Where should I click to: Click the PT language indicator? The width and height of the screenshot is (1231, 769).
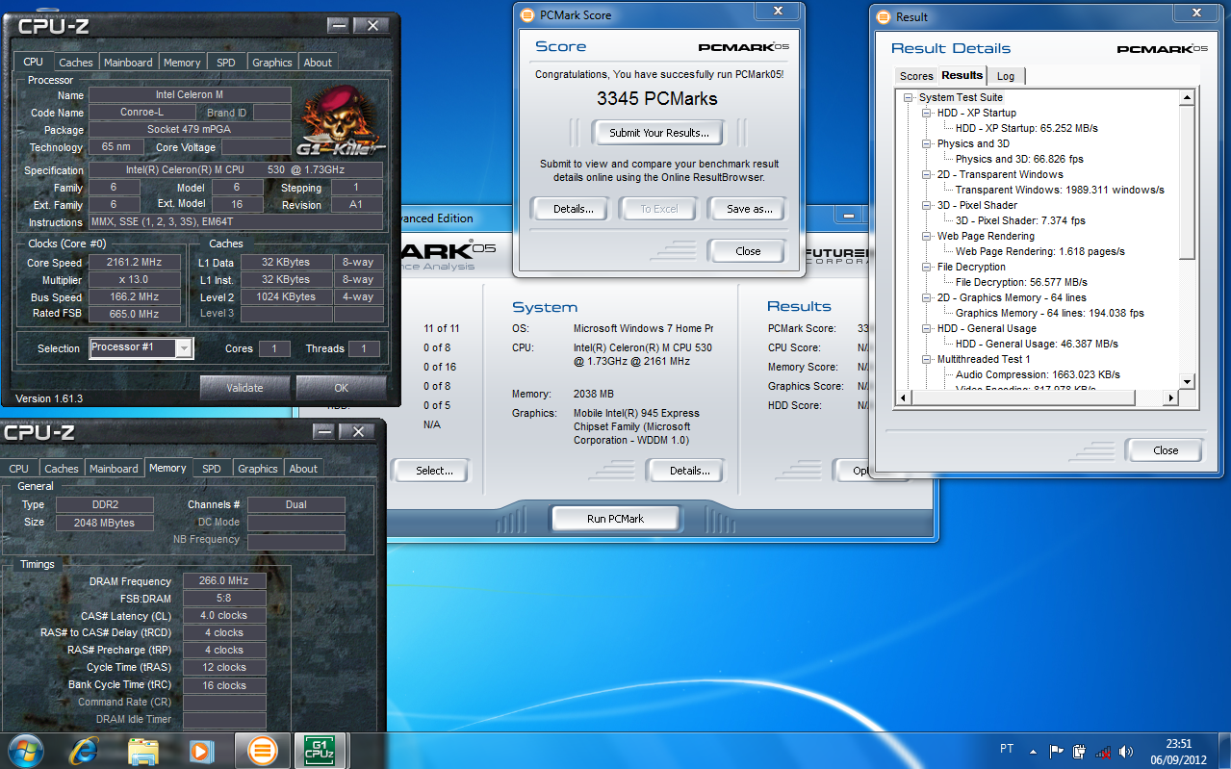(1007, 750)
